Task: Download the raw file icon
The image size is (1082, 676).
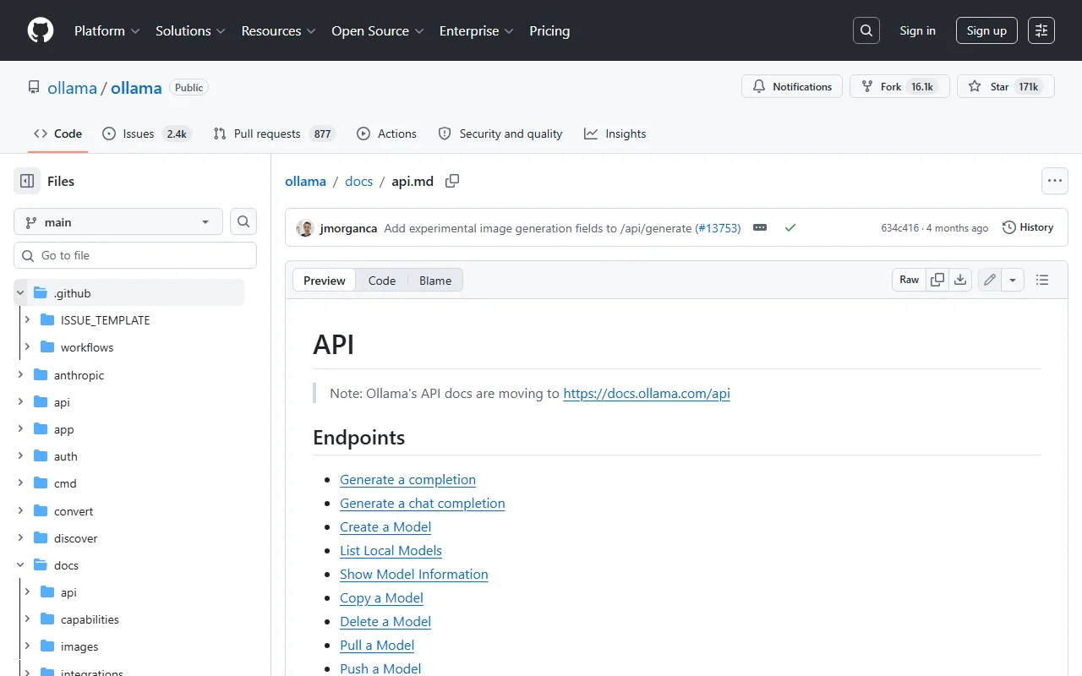Action: coord(960,280)
